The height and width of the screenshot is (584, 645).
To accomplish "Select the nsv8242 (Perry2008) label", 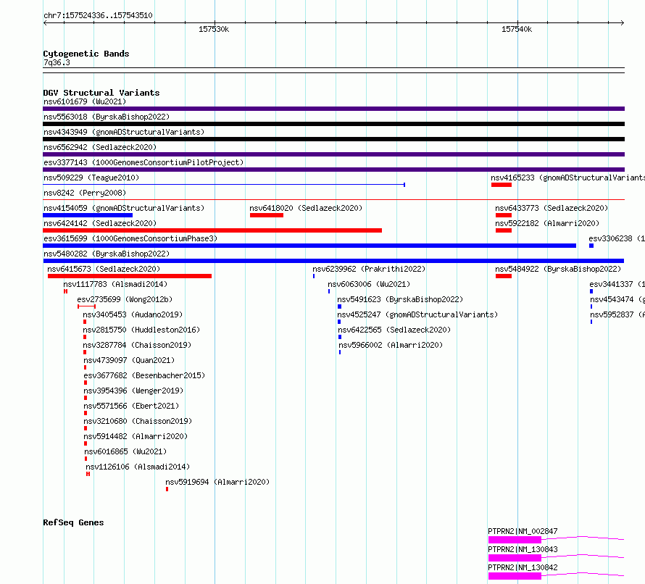I will 85,193.
